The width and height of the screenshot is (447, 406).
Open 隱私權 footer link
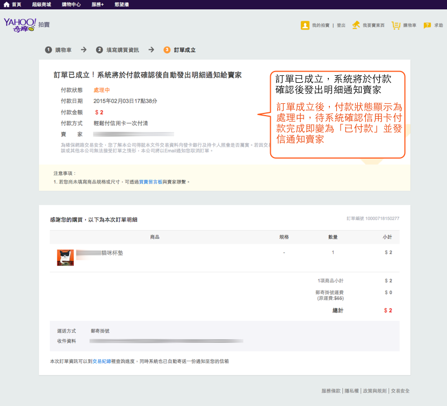[x=352, y=391]
